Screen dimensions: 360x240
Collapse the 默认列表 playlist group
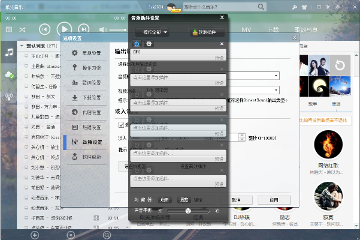[x=22, y=46]
